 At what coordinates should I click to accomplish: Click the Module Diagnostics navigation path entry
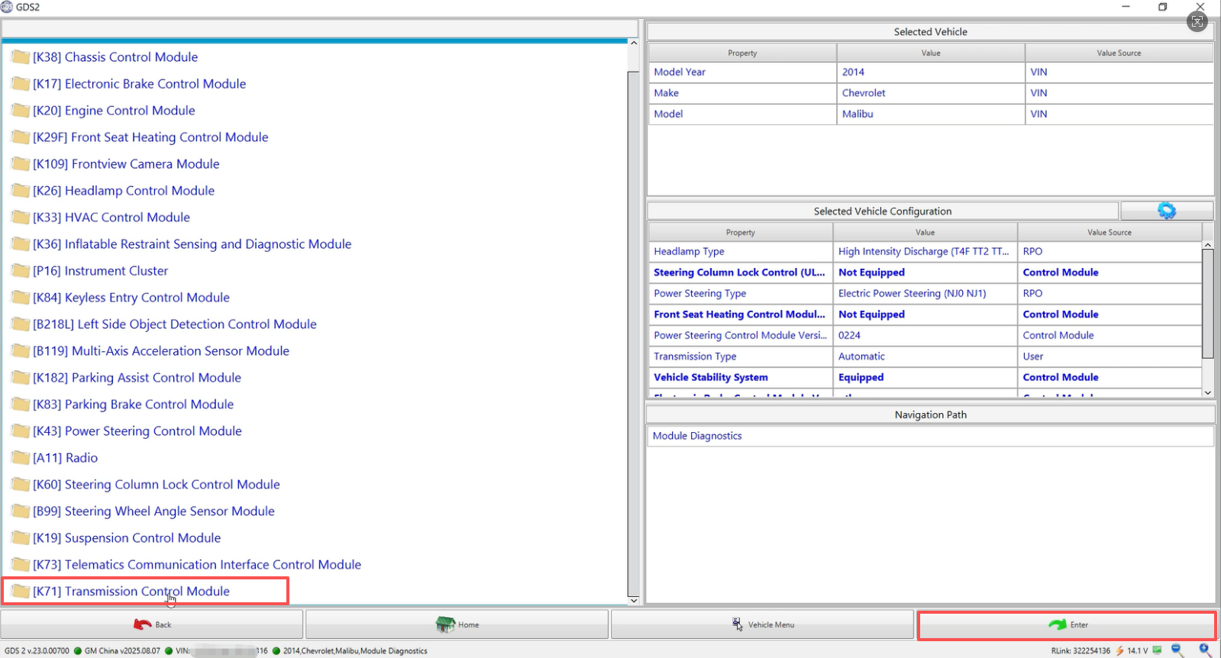tap(696, 436)
